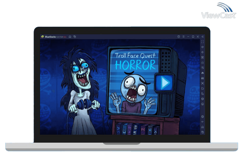Open the multi-instance manager layers icon
Image resolution: width=241 pixels, height=165 pixels.
[203, 99]
